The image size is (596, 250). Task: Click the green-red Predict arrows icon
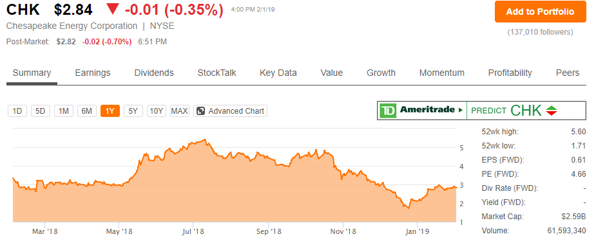(x=551, y=111)
